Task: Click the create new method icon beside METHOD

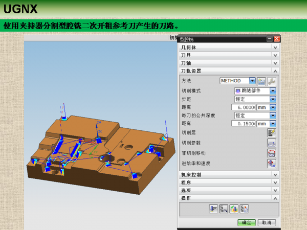Action: click(261, 81)
